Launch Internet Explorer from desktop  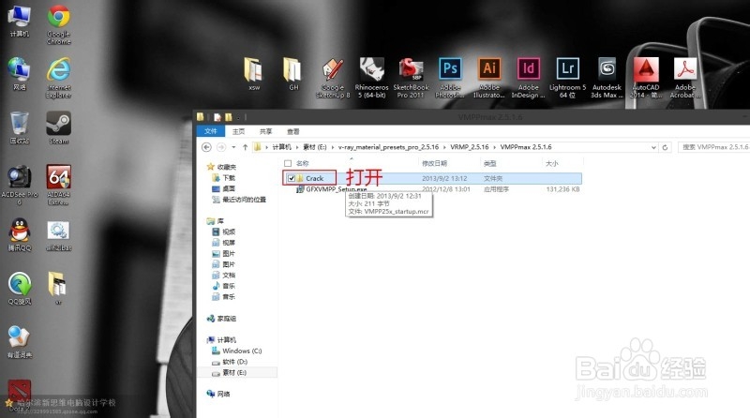click(58, 78)
